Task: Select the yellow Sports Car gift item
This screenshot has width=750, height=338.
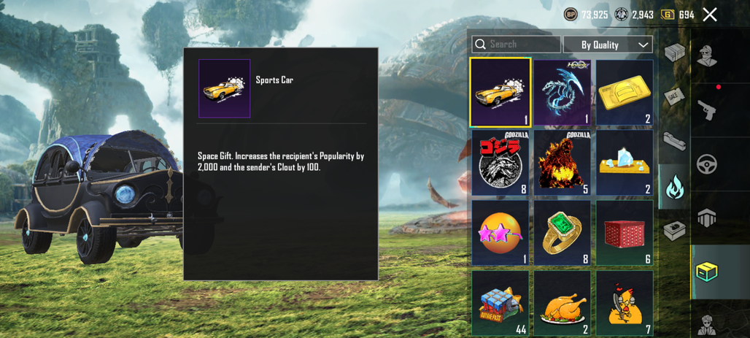Action: (x=500, y=93)
